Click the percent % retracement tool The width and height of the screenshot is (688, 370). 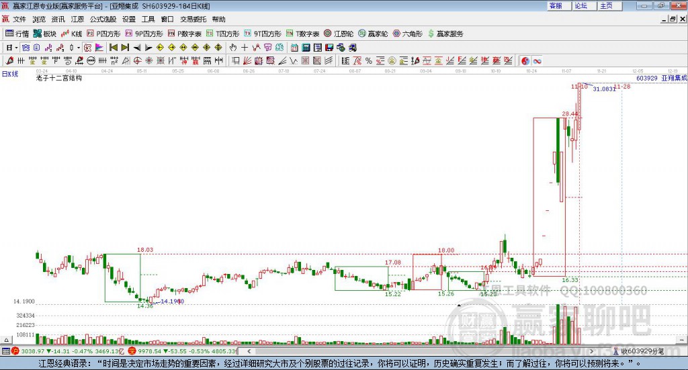click(369, 61)
